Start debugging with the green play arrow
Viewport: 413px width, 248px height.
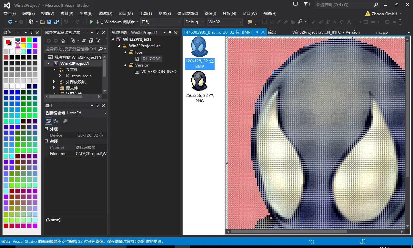[x=92, y=22]
